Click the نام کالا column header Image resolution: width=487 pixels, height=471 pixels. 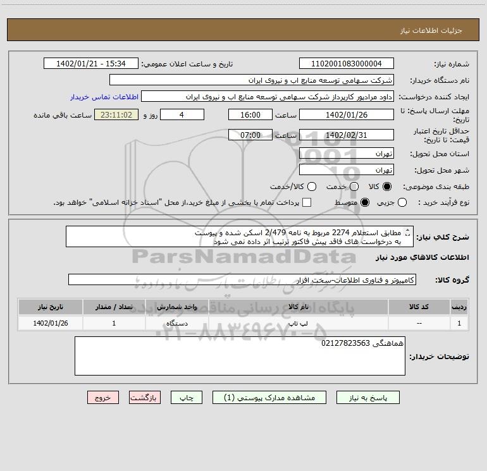298,307
